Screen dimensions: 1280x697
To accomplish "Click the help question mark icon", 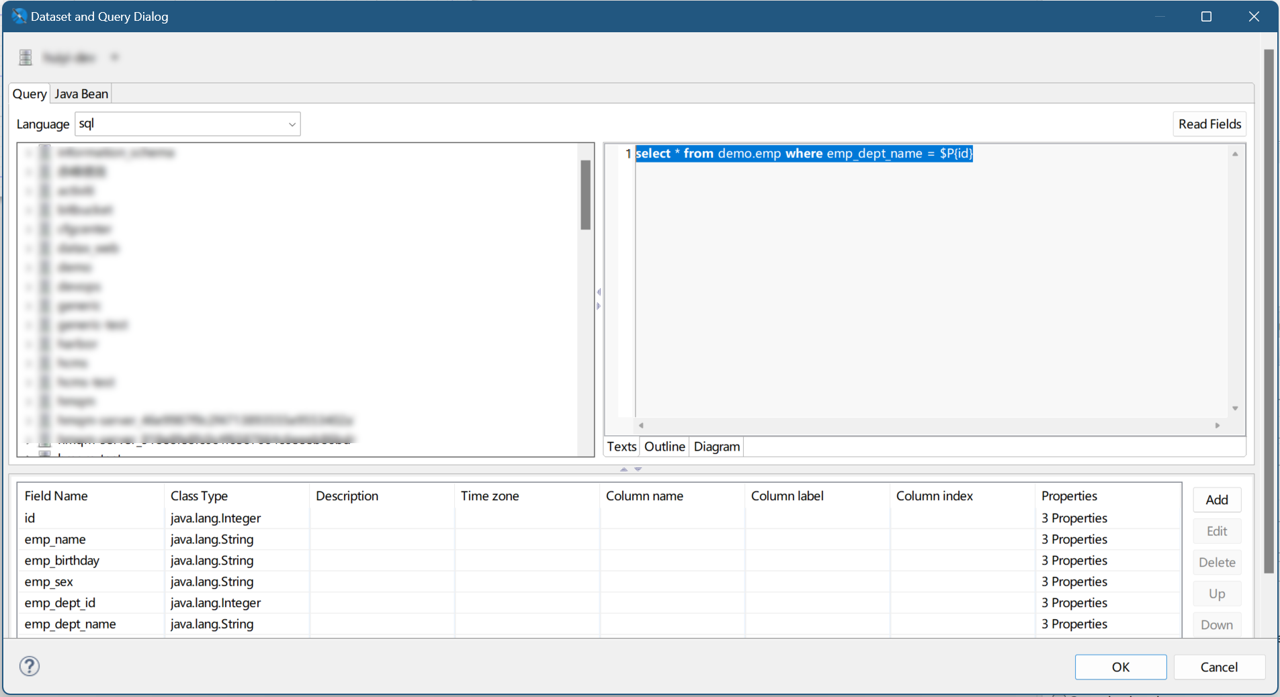I will 30,666.
